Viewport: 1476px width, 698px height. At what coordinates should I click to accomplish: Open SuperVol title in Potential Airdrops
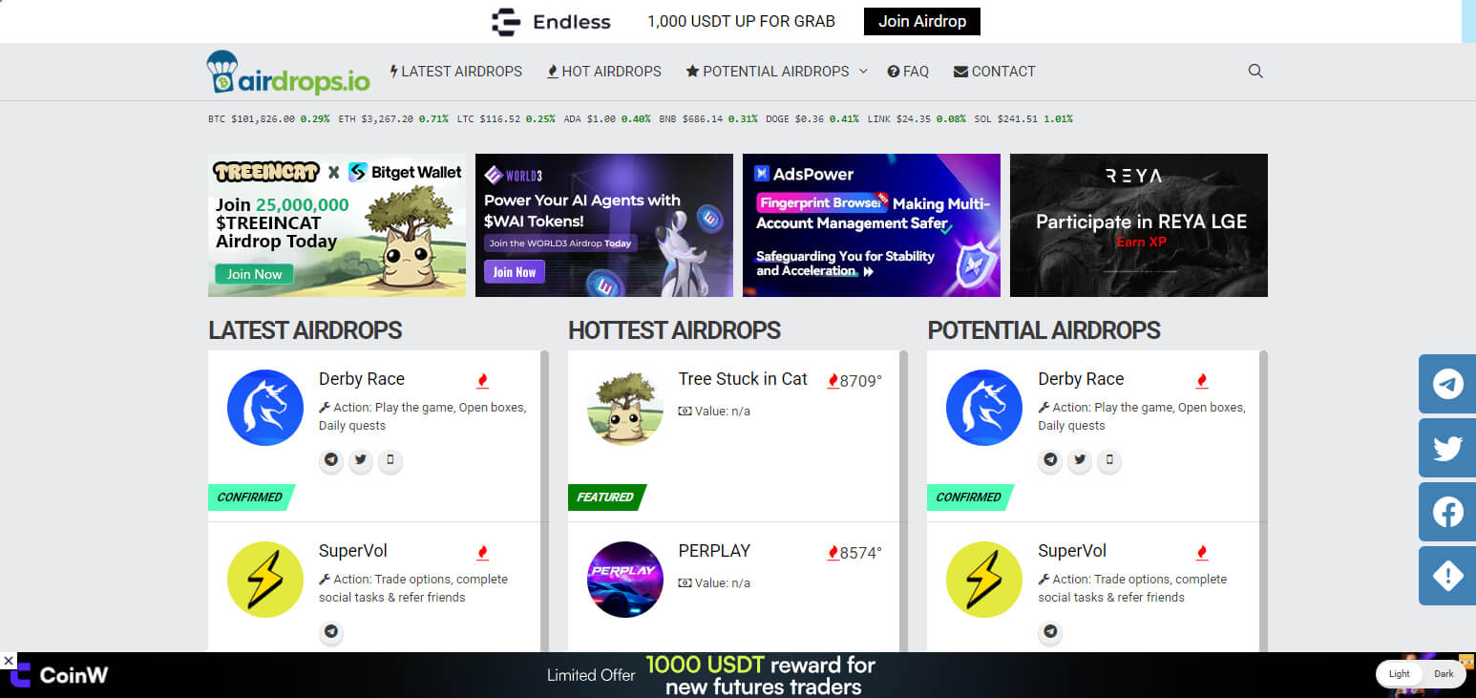(1072, 551)
